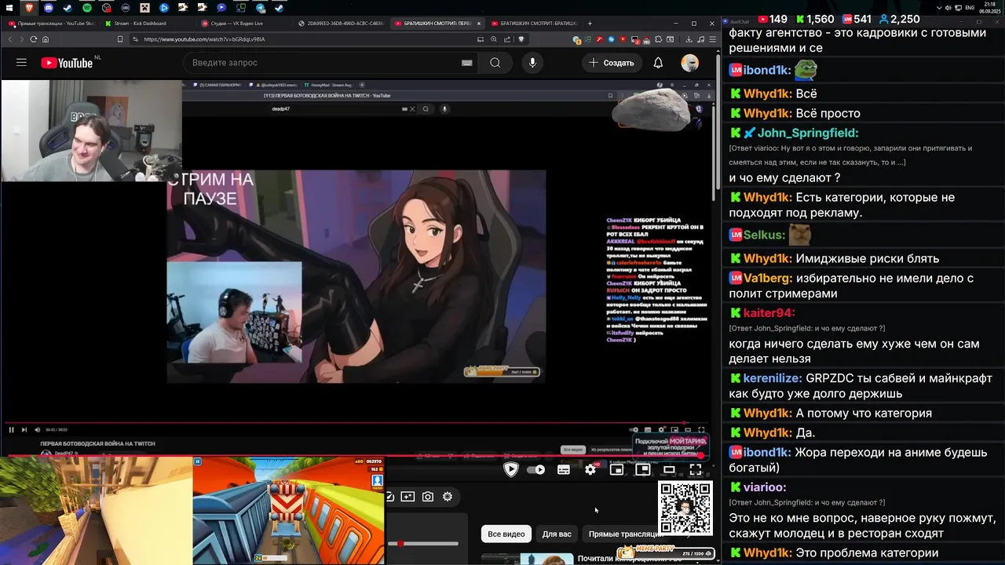Switch outer player to theater mode
The height and width of the screenshot is (565, 1005).
pyautogui.click(x=669, y=469)
